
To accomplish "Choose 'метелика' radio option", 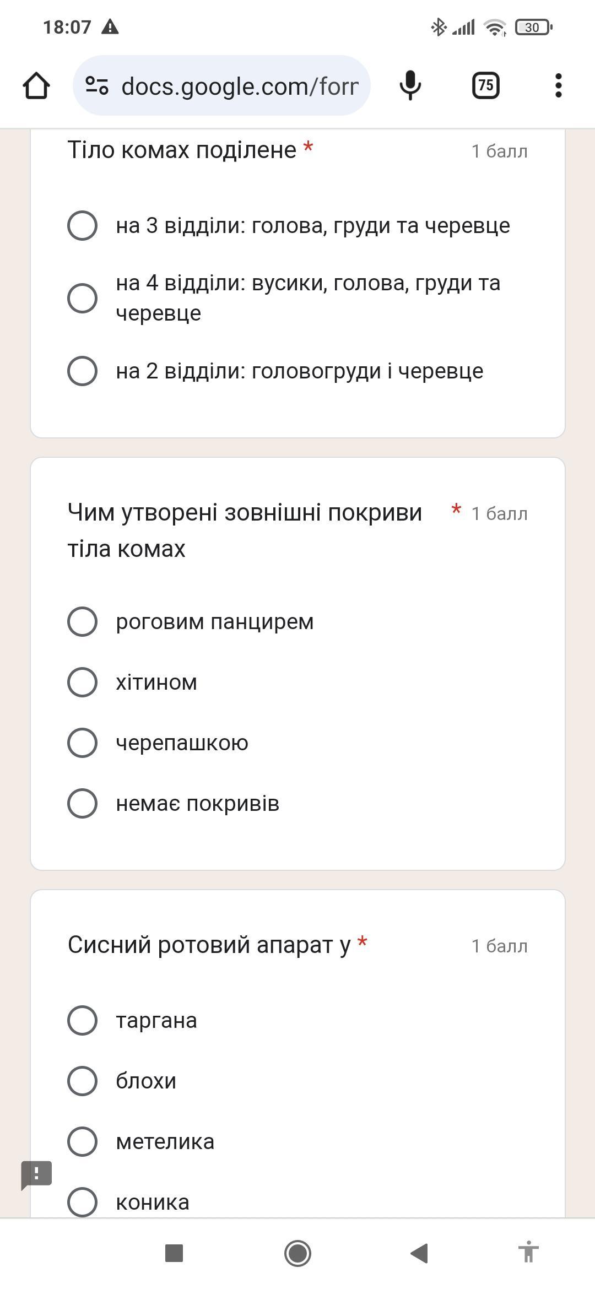I will pyautogui.click(x=83, y=1141).
